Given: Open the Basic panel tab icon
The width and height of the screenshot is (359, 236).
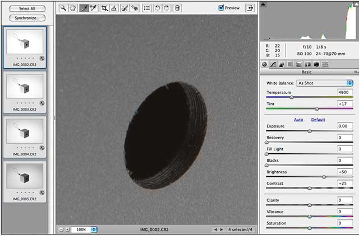Looking at the screenshot, I should (264, 64).
